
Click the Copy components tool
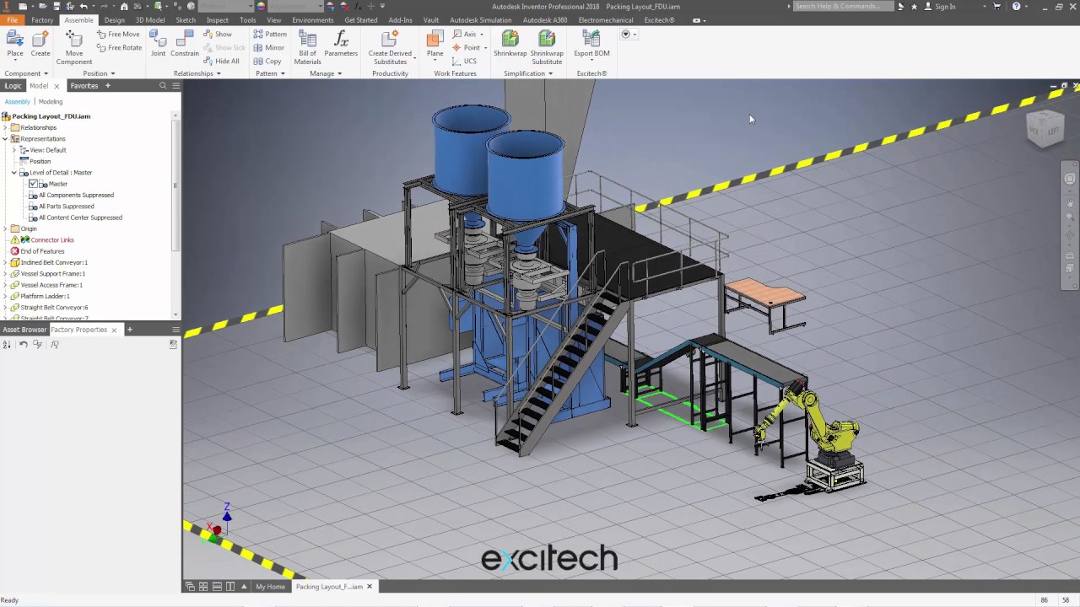(267, 62)
